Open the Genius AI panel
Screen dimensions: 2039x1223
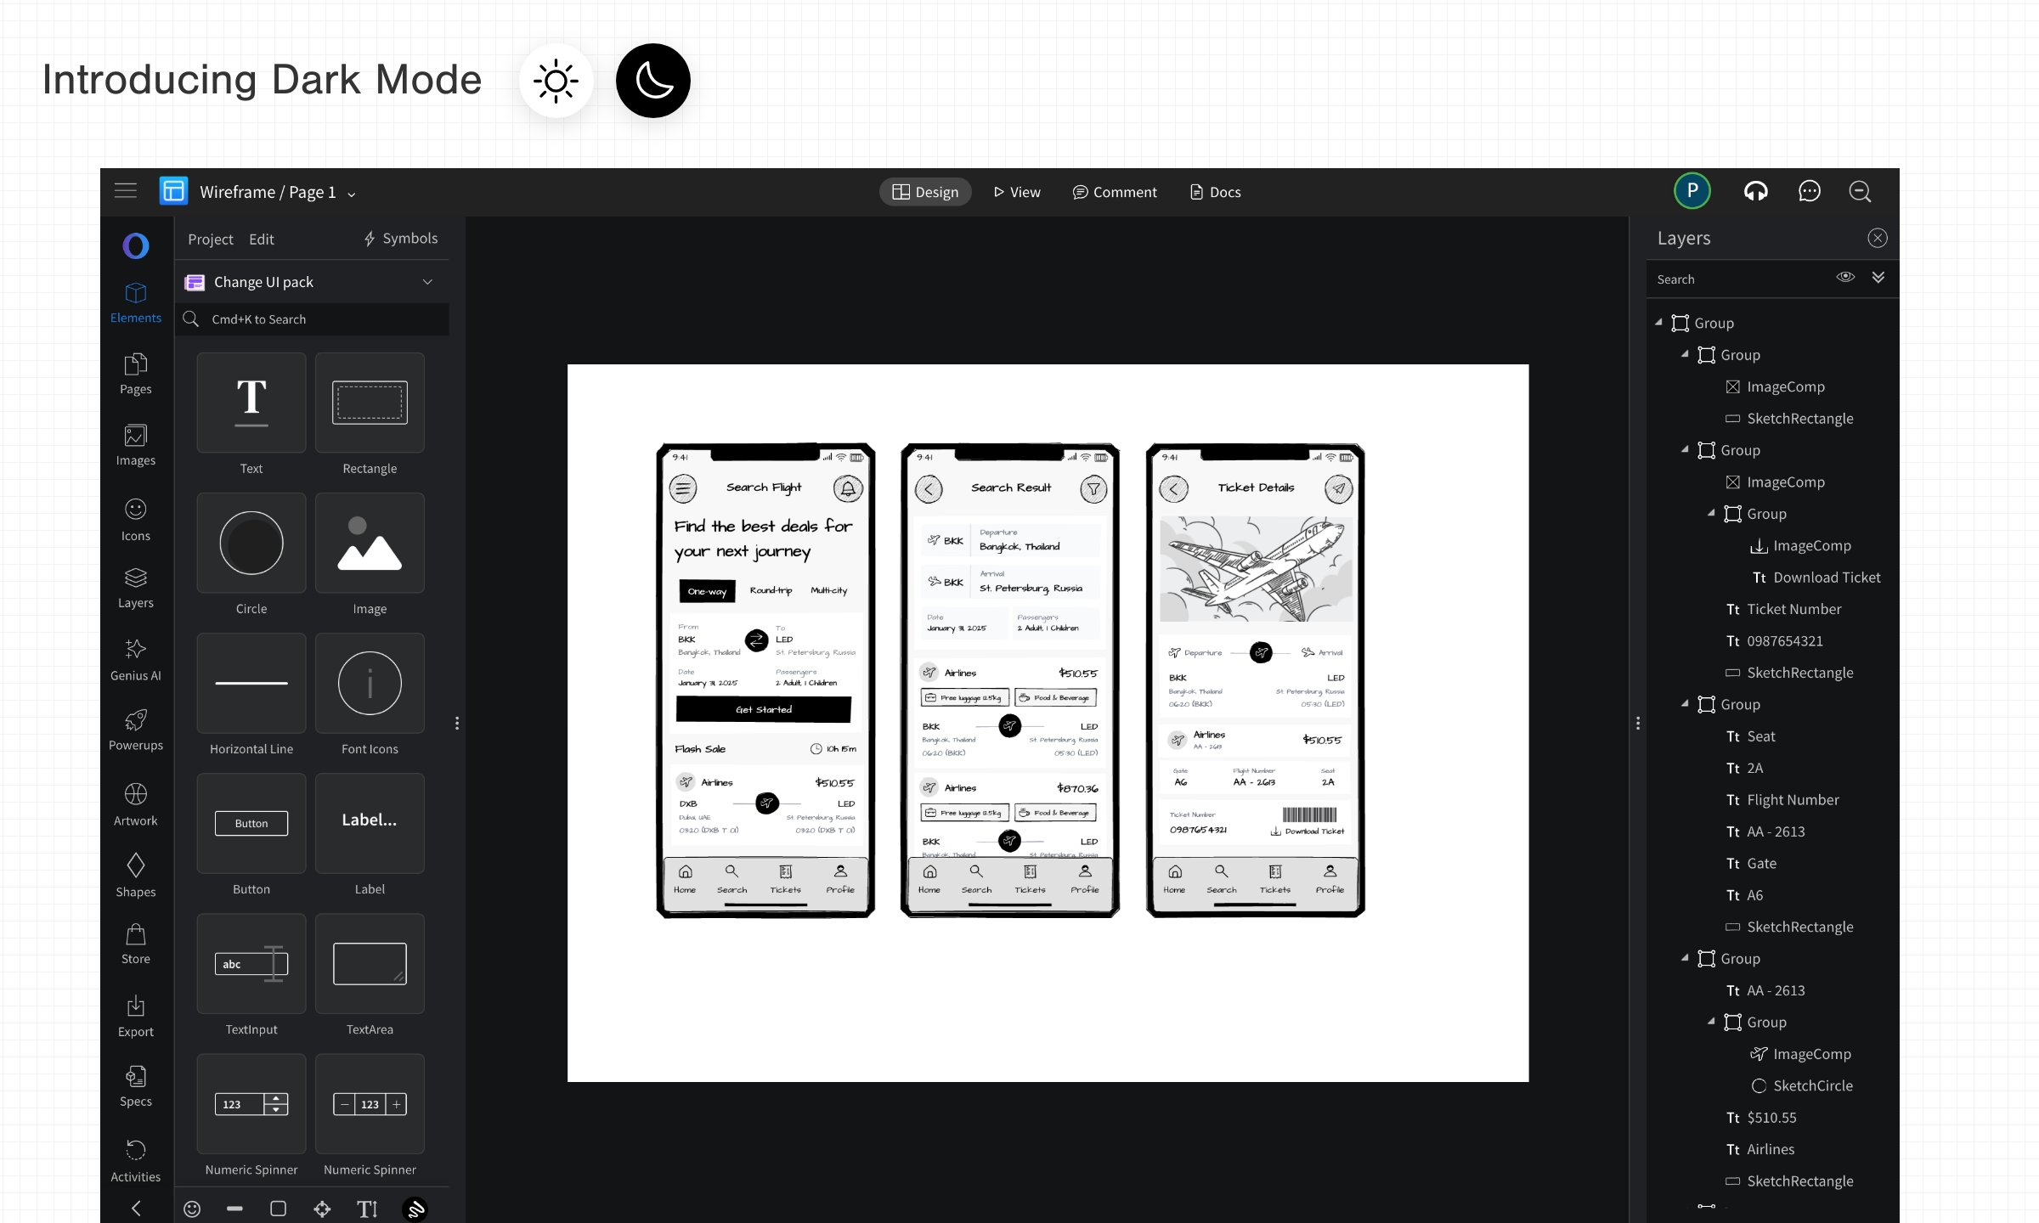click(x=135, y=659)
